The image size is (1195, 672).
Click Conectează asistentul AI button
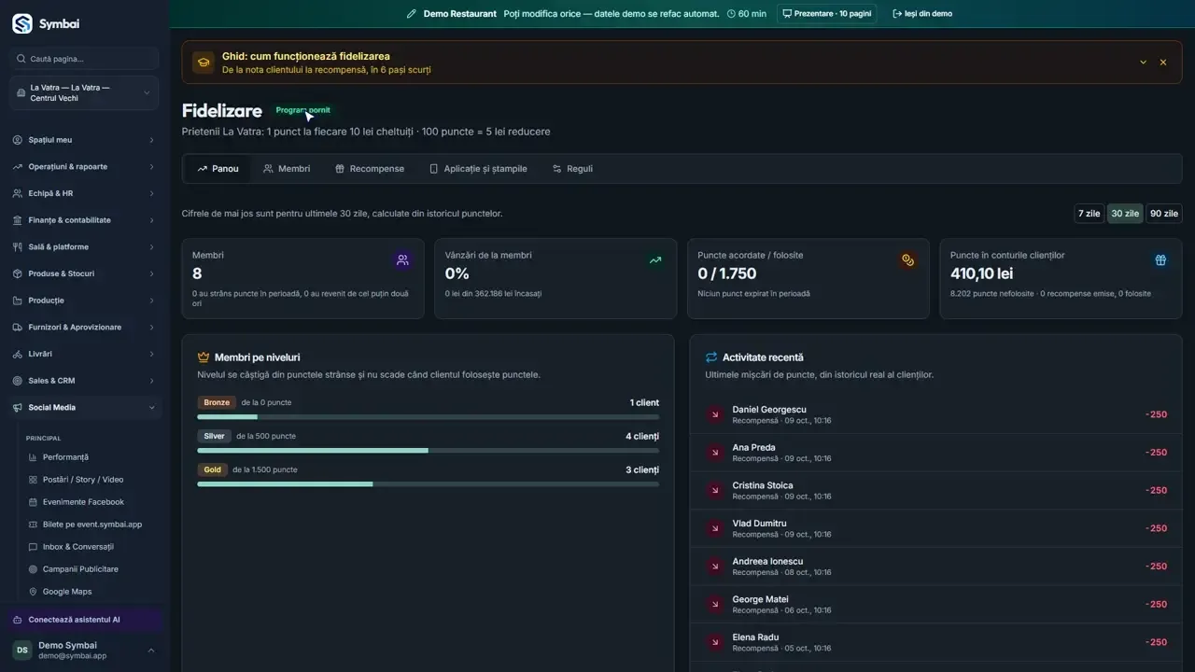point(84,620)
